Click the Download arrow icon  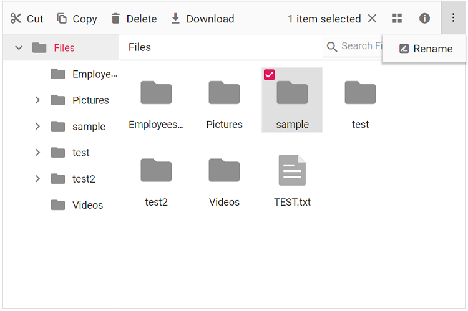(x=175, y=19)
